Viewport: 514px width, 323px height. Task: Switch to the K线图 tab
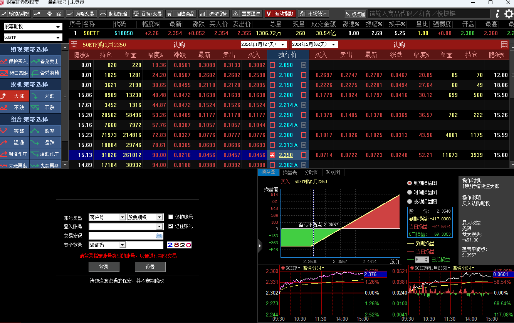[x=333, y=172]
